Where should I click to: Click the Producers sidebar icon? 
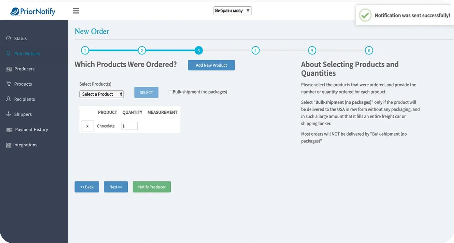(x=9, y=69)
